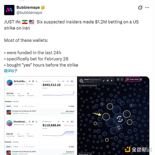Open the three-dot more options menu

pyautogui.click(x=147, y=7)
